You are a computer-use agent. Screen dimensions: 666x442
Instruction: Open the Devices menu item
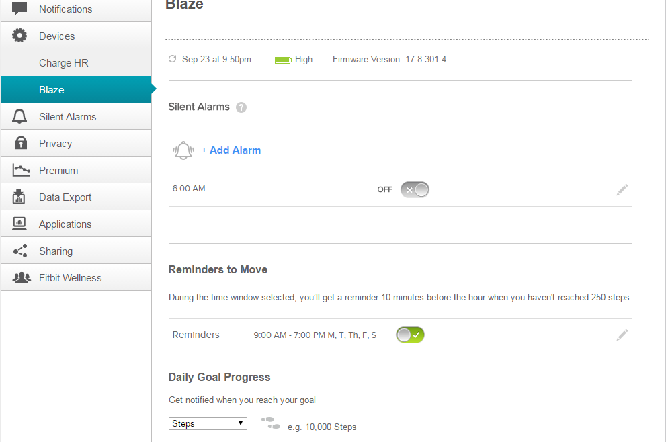[77, 36]
